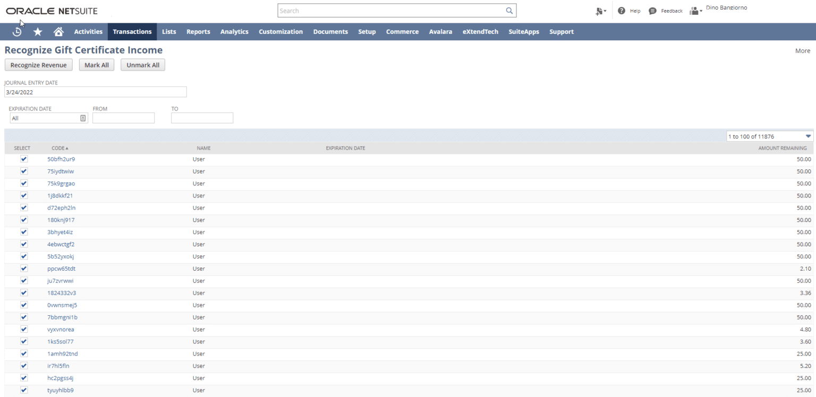Open the gift certificate link 1j8dkkf21

[59, 195]
